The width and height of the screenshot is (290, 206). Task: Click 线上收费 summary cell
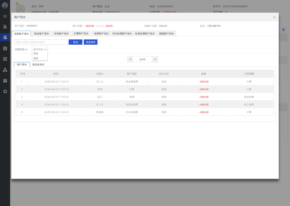[249, 105]
